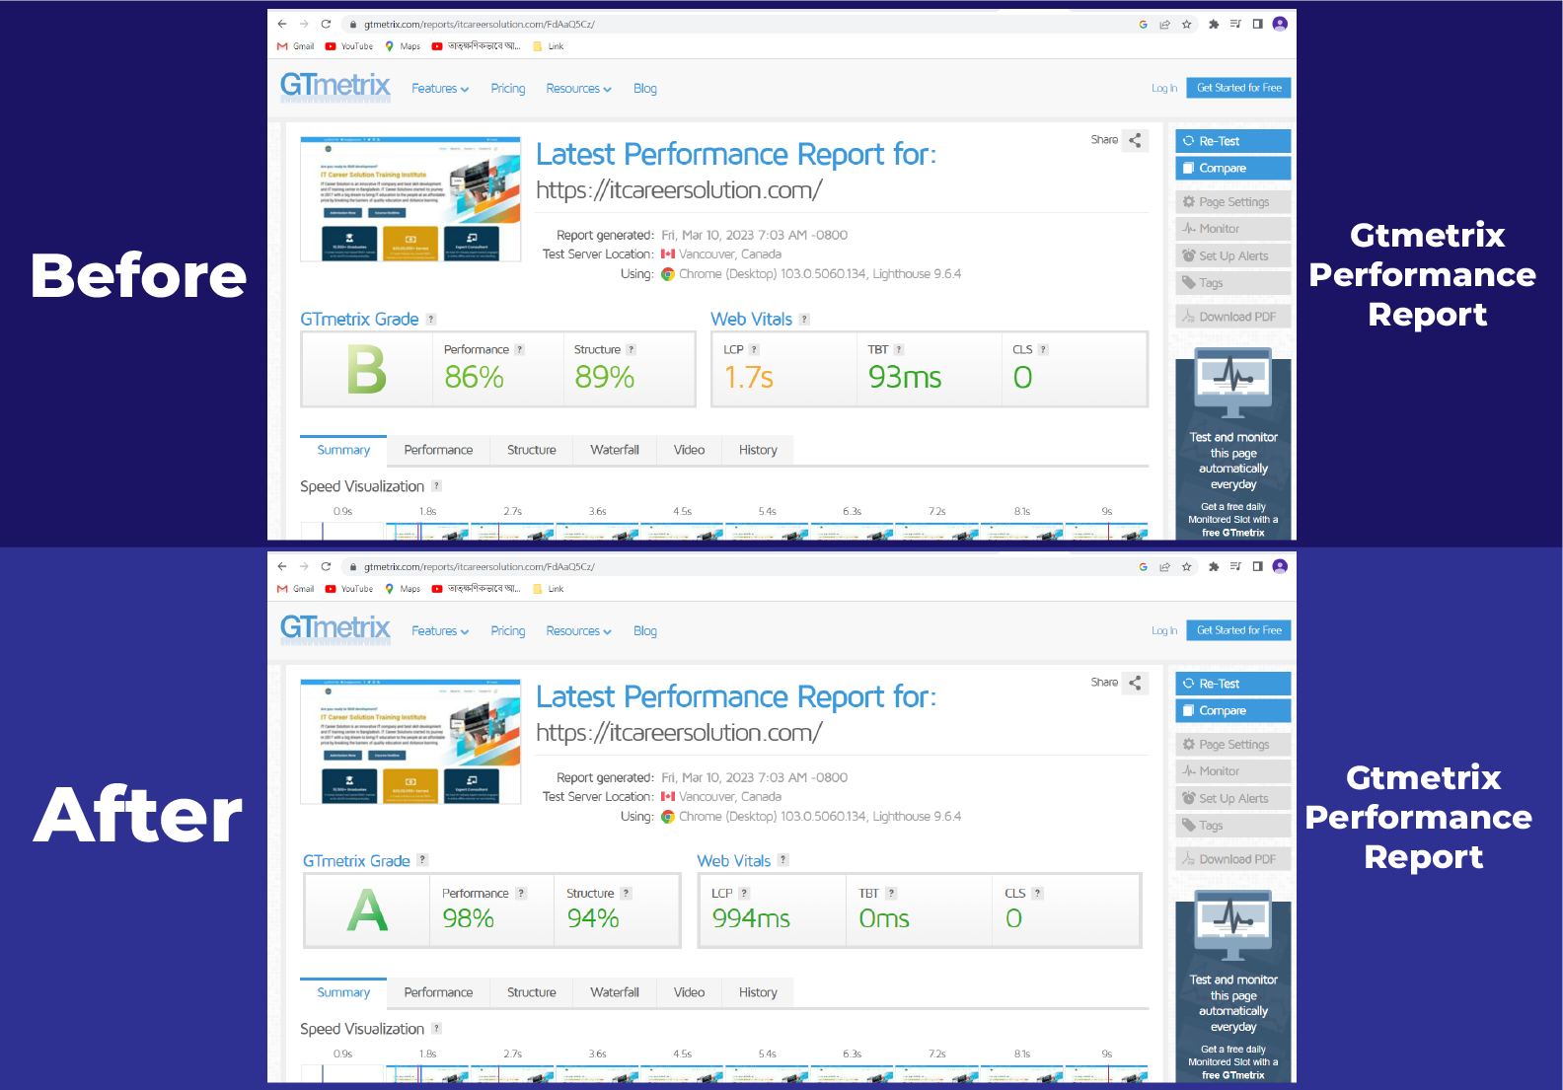Click the Web Vitals help icon in Before report

point(804,320)
